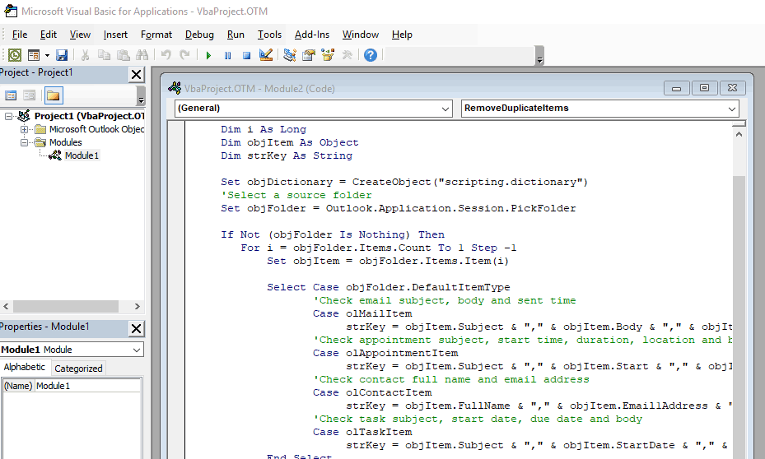Viewport: 765px width, 459px height.
Task: Click the Project pane left scroll arrow
Action: click(6, 307)
